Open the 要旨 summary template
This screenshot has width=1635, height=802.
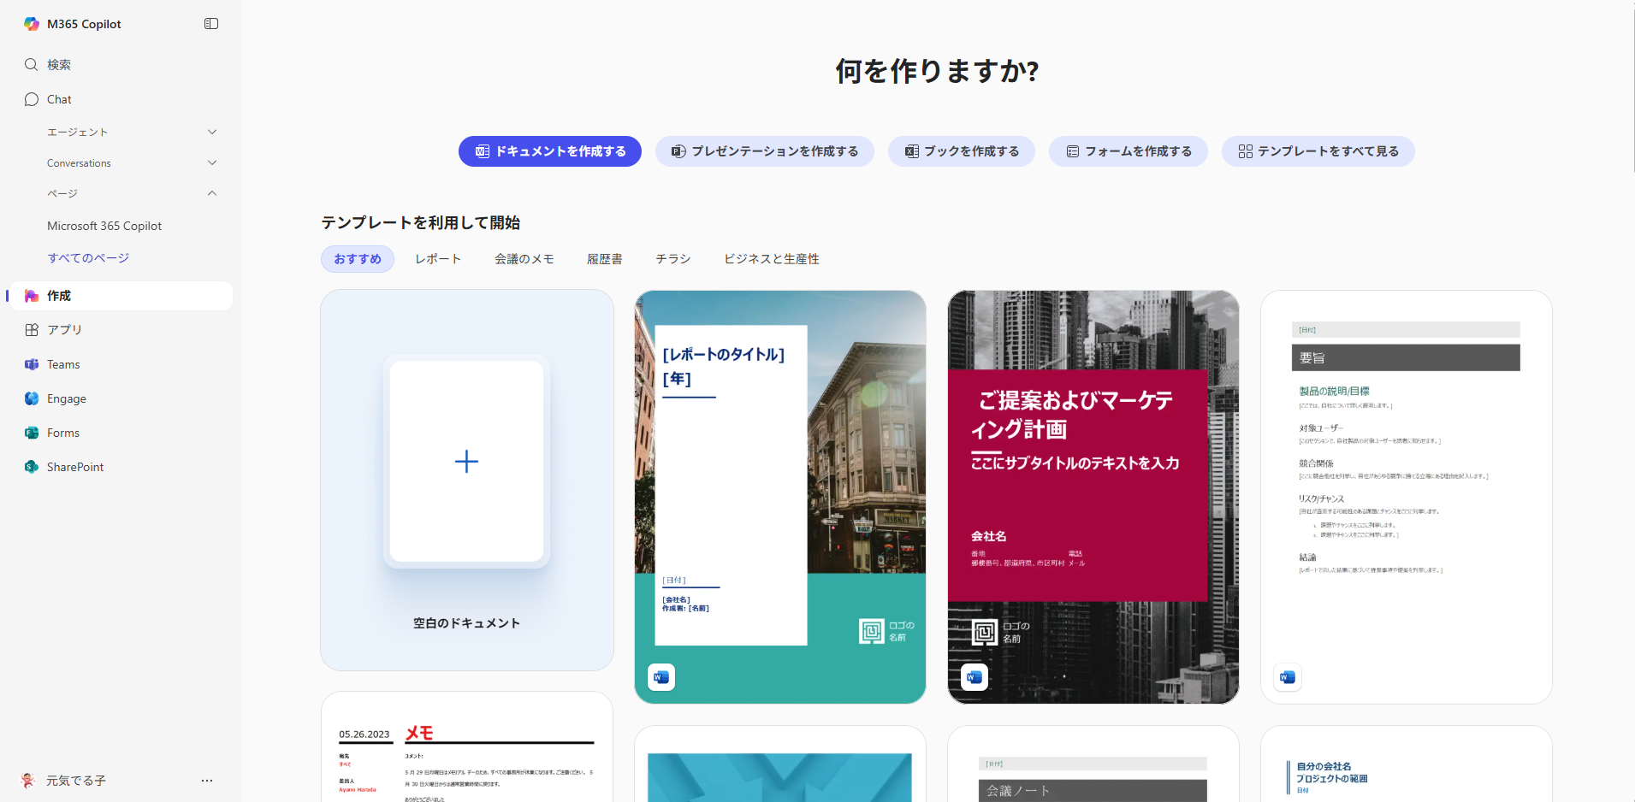tap(1407, 497)
